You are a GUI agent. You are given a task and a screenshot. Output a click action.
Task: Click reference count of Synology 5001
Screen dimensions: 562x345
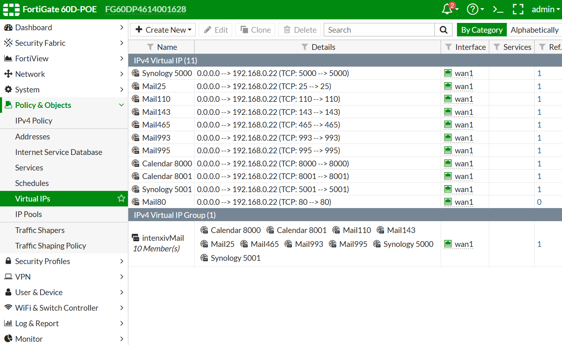[539, 189]
